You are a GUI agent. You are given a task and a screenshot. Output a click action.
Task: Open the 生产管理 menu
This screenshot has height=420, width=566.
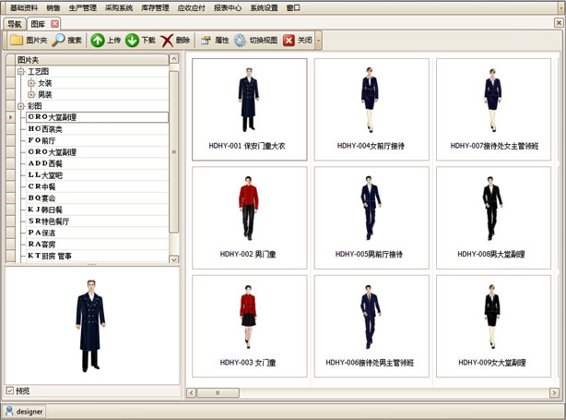click(80, 6)
